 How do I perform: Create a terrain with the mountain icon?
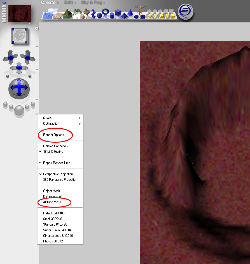68,13
